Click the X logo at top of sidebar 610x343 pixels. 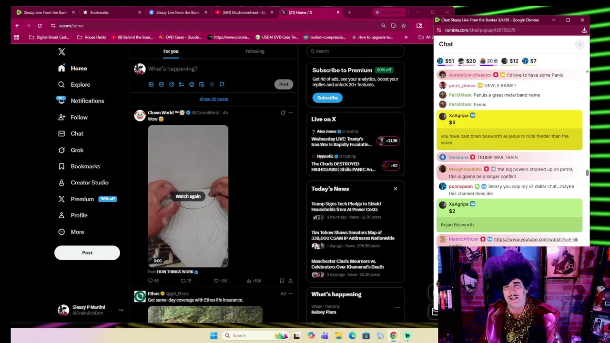(x=61, y=51)
